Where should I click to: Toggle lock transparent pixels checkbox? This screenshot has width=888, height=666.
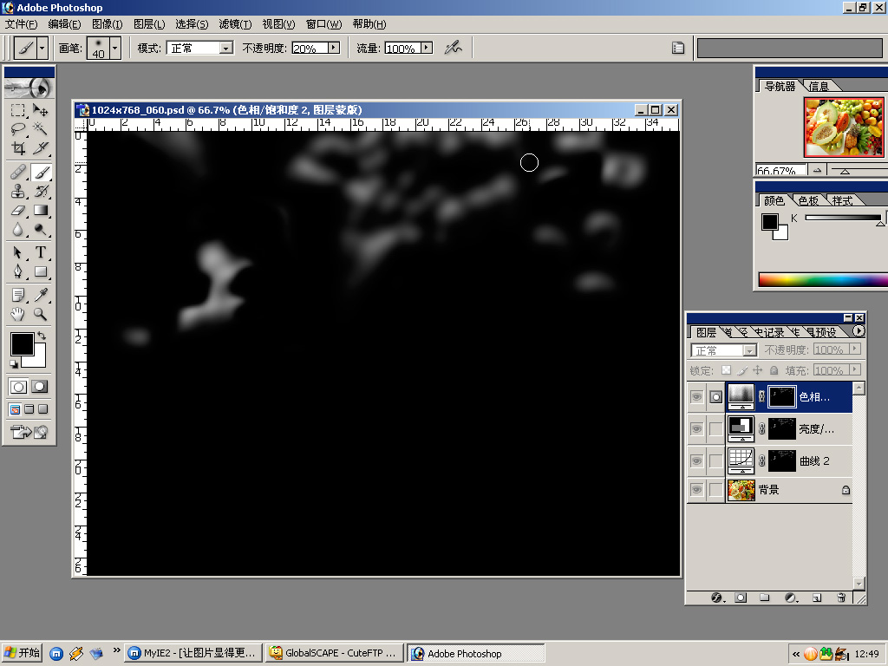pyautogui.click(x=726, y=370)
